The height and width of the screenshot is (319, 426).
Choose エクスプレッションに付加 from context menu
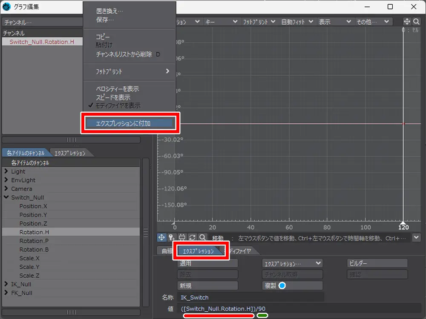click(x=130, y=123)
